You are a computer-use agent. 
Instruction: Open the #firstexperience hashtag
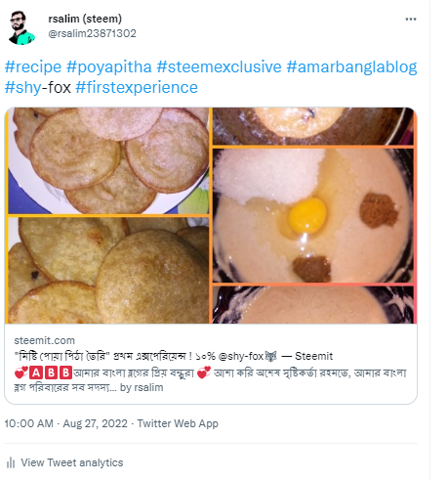137,88
